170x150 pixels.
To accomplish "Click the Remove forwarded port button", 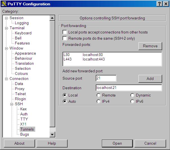I will [x=150, y=46].
